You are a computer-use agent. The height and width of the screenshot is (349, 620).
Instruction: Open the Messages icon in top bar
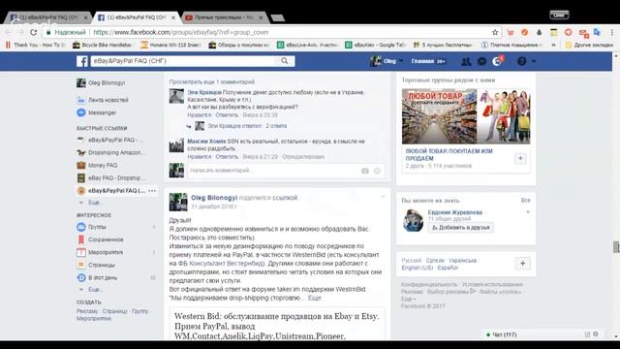click(x=481, y=61)
